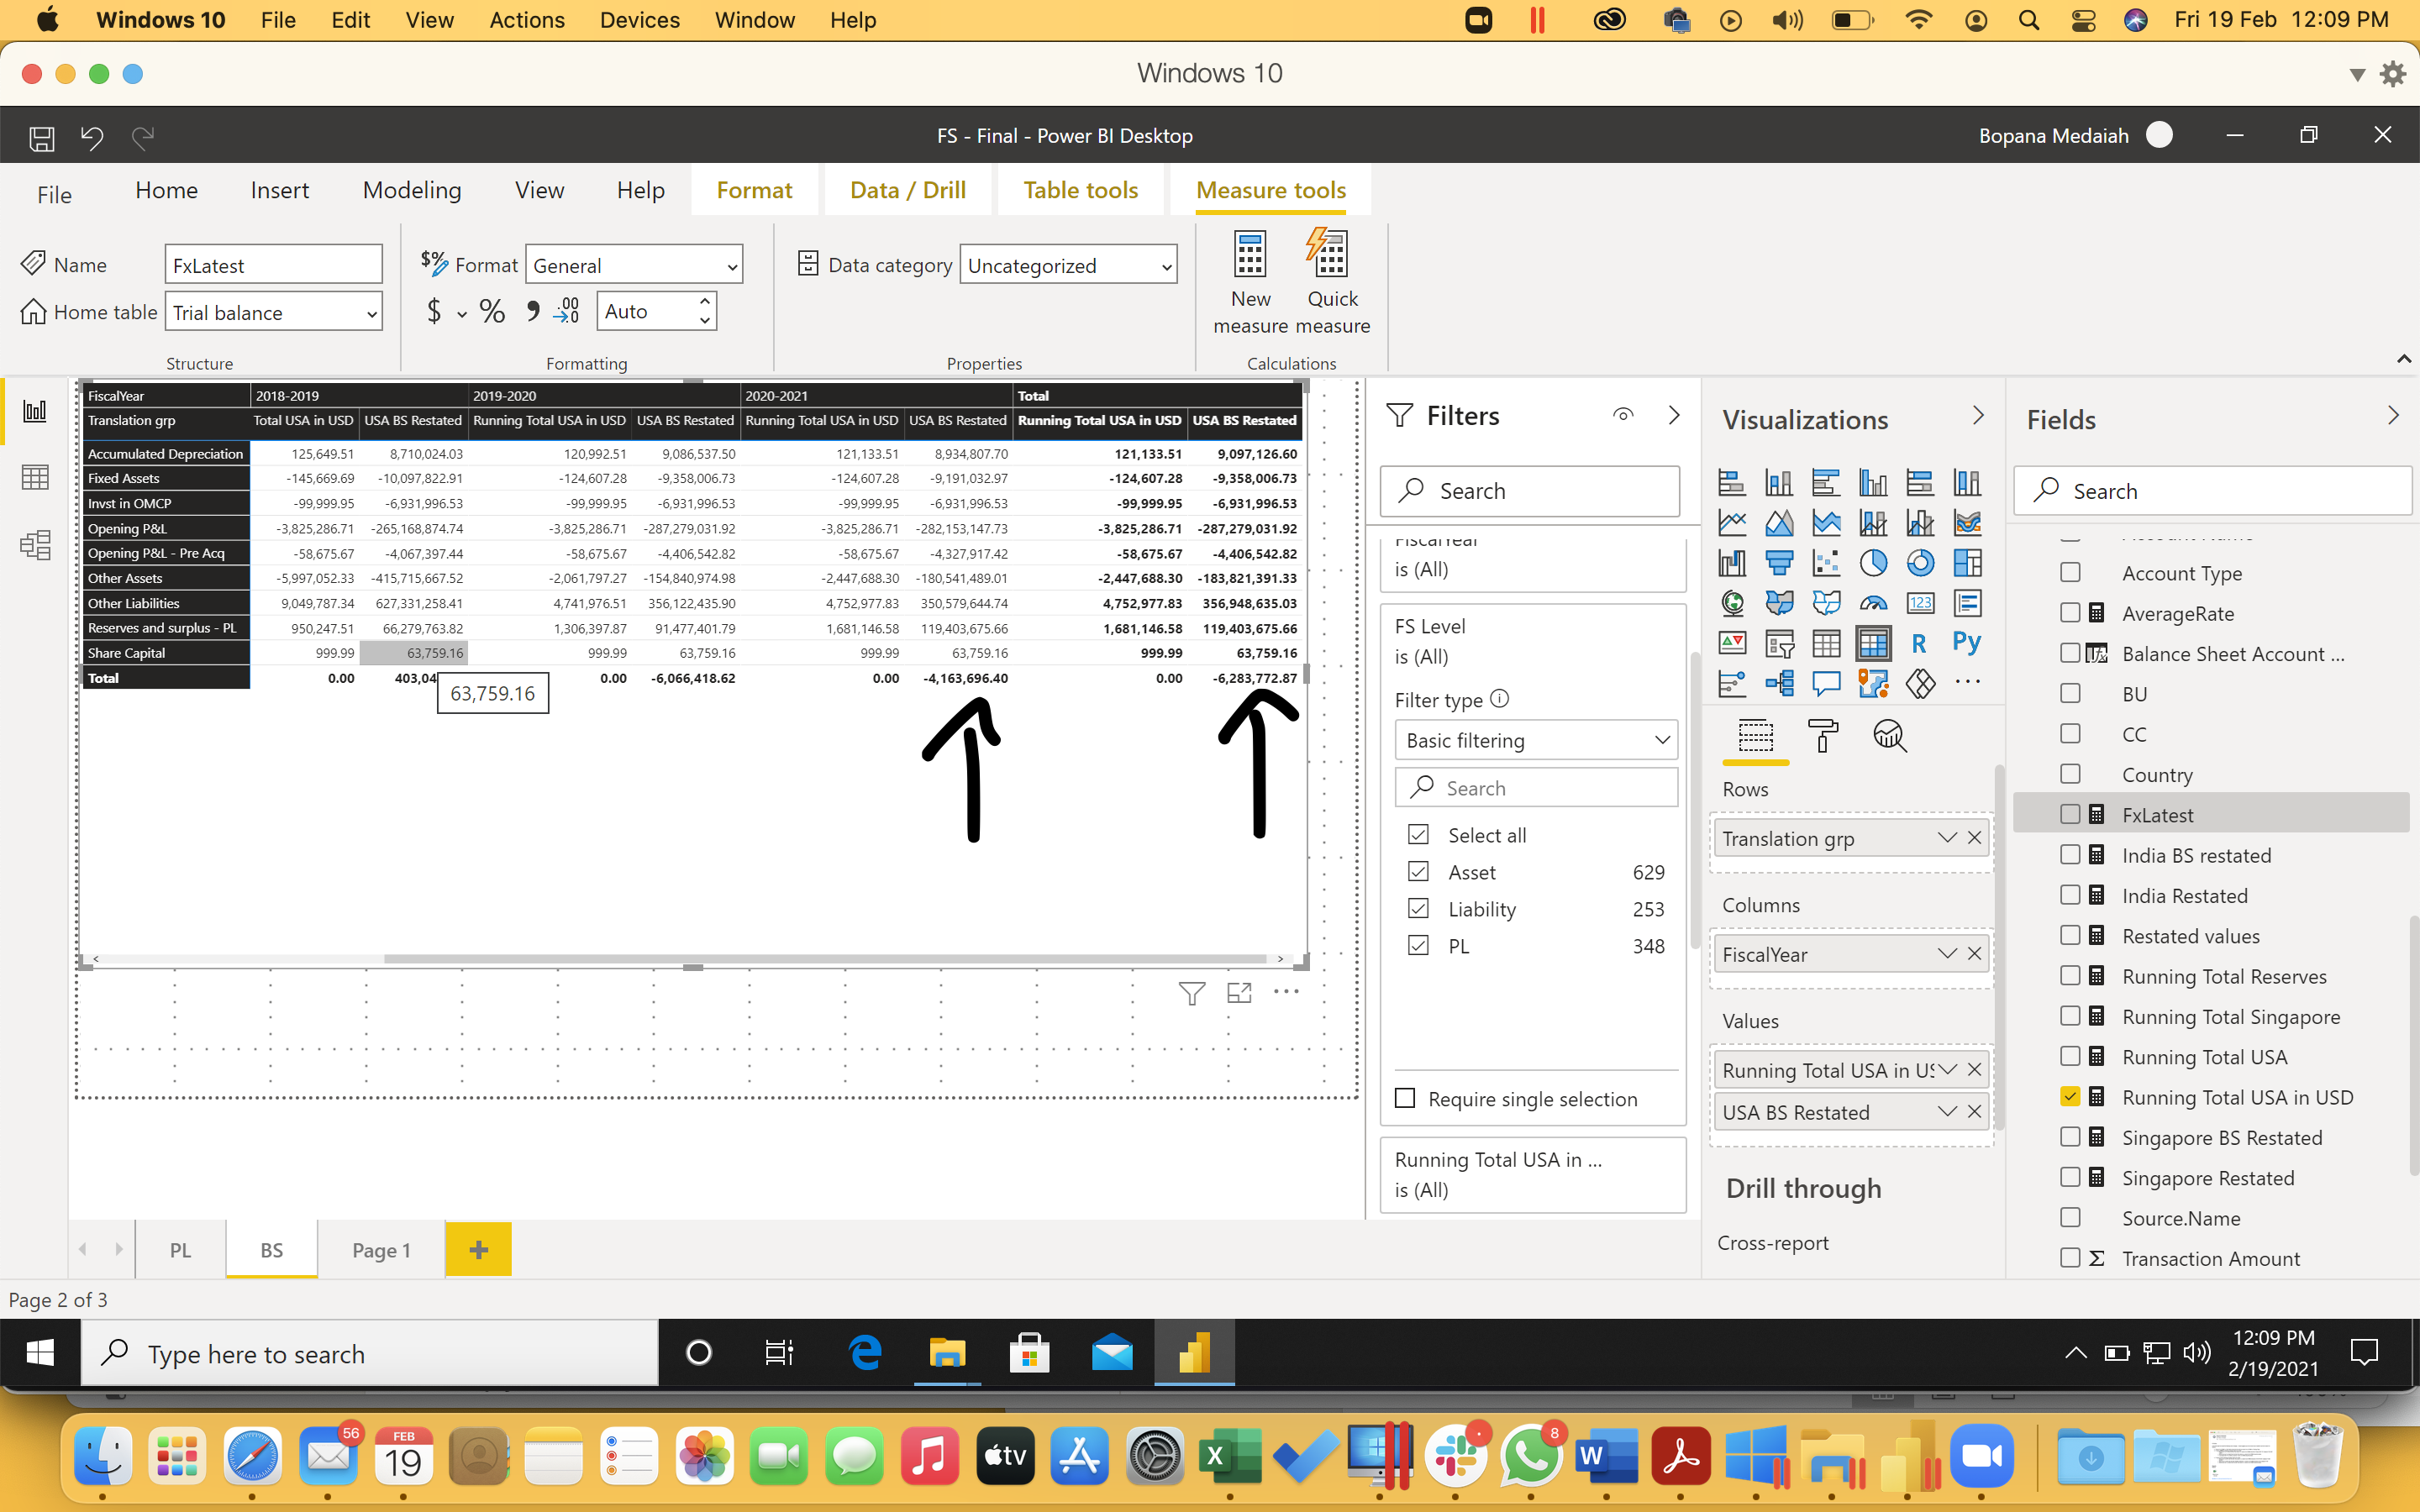Open the File menu in Power BI
The width and height of the screenshot is (2420, 1512).
(54, 195)
